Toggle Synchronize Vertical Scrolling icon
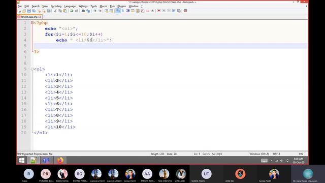325x183 pixels. (106, 11)
